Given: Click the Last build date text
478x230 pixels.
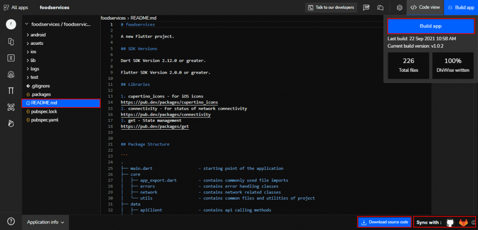Looking at the screenshot, I should point(422,39).
